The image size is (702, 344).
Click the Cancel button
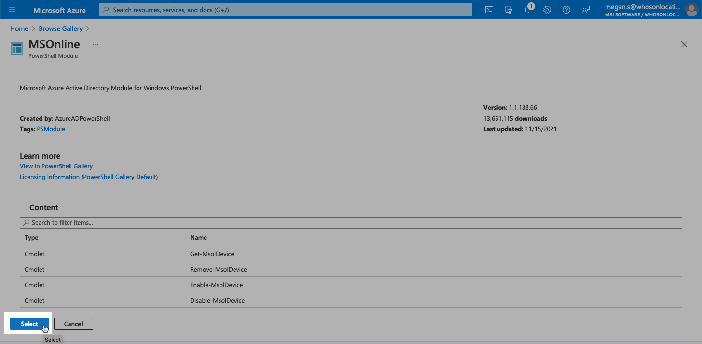coord(73,324)
